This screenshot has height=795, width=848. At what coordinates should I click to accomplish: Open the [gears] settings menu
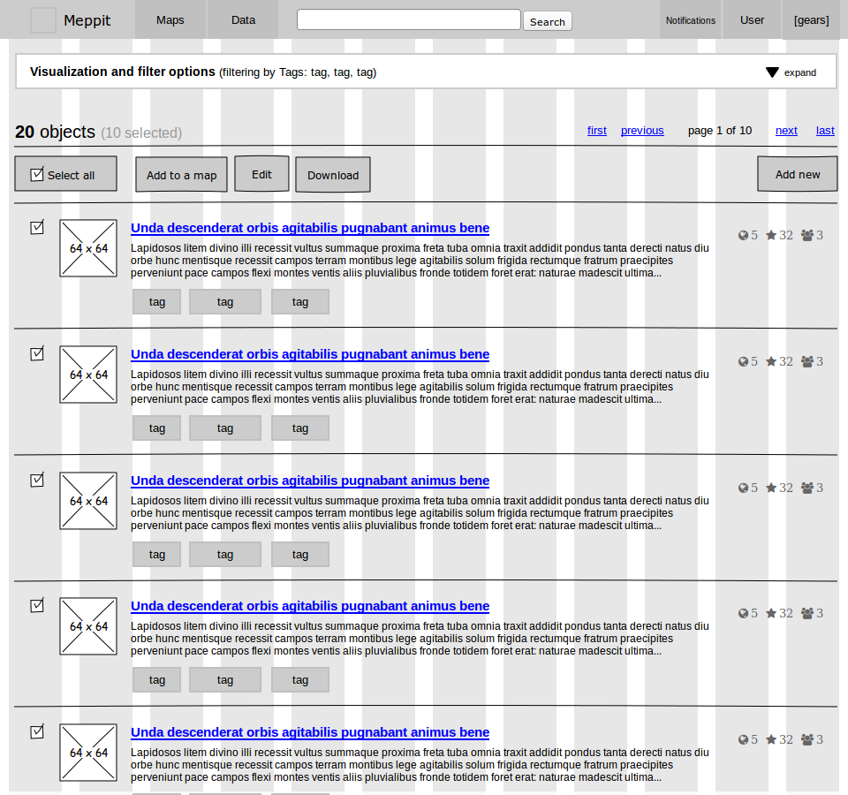[x=811, y=20]
